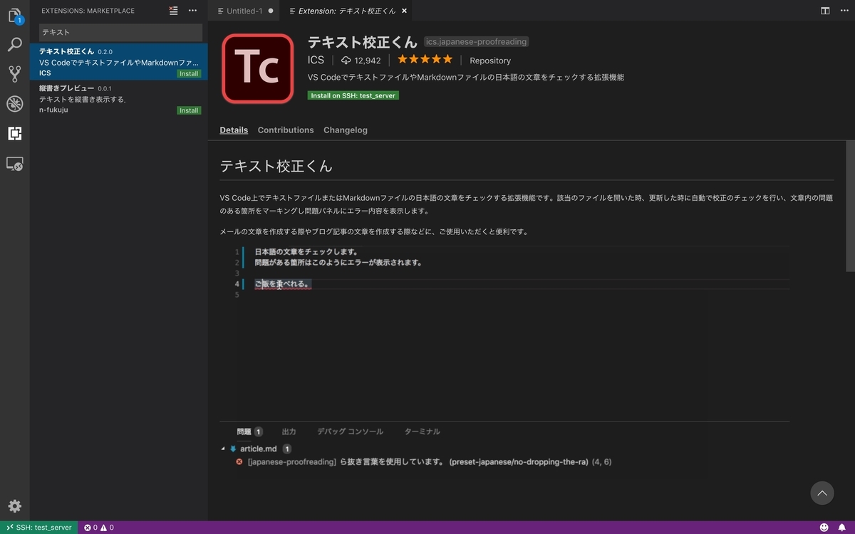Select テキスト校正くん in the extensions list
Image resolution: width=855 pixels, height=534 pixels.
point(118,62)
